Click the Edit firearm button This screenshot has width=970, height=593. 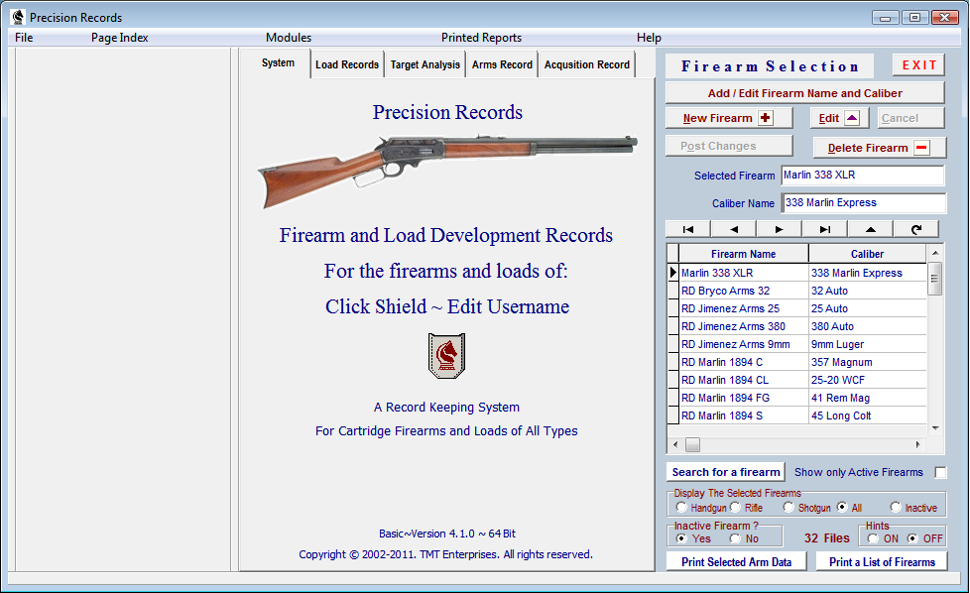839,118
